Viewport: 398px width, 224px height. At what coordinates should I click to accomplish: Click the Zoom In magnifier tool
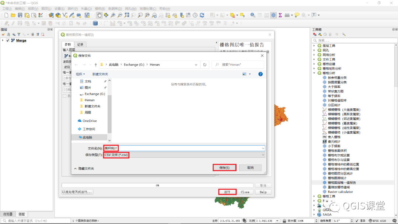pyautogui.click(x=113, y=15)
